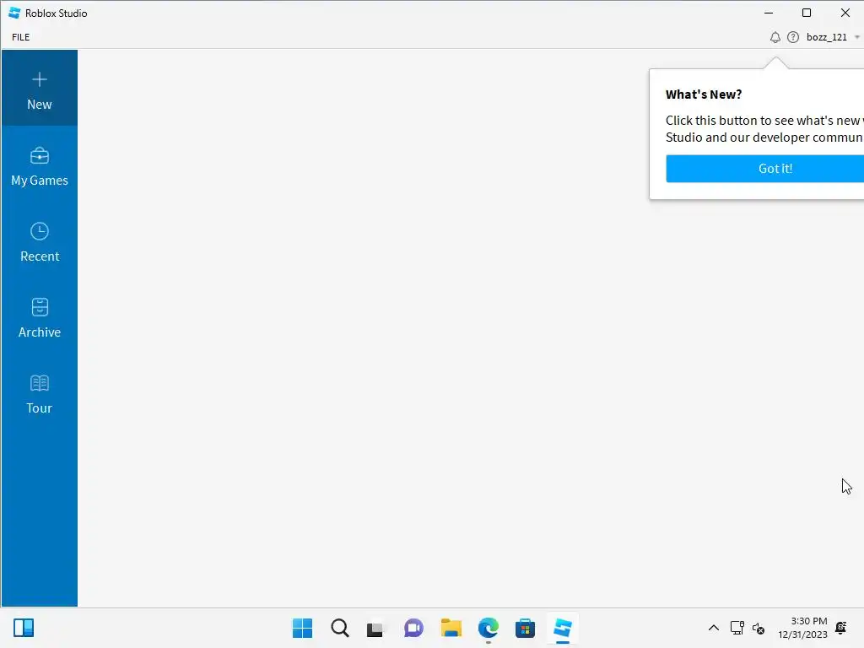Click the Roblox Studio logo in title bar
This screenshot has width=864, height=648.
point(14,13)
